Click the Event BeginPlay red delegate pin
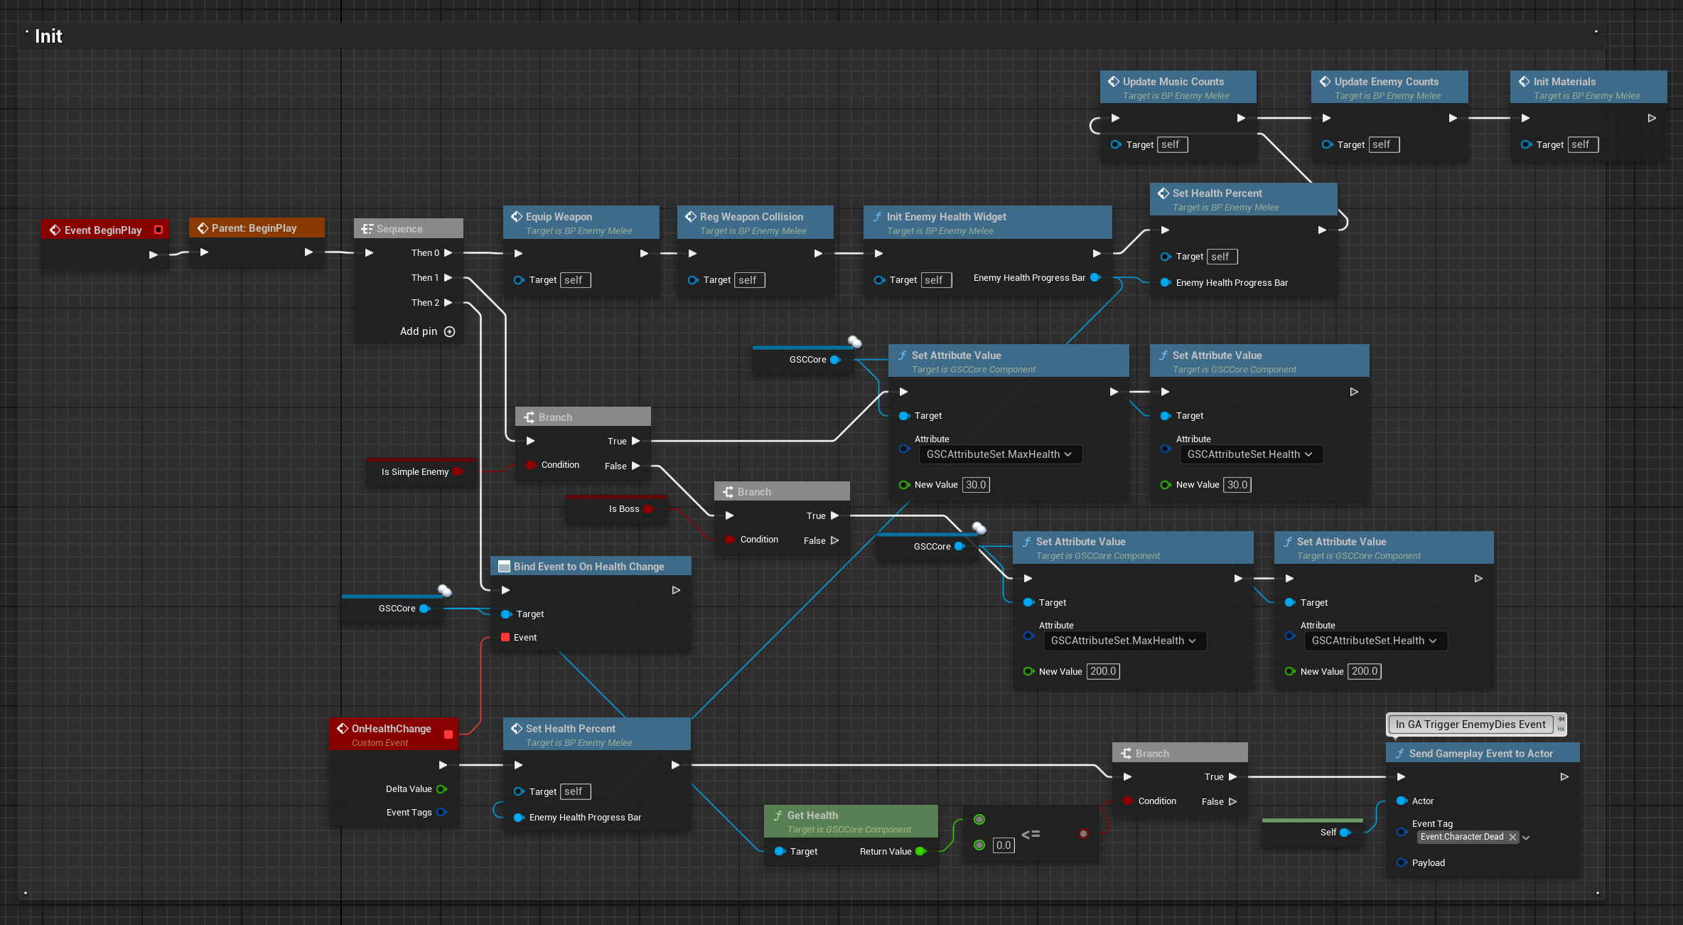This screenshot has width=1683, height=925. tap(158, 230)
